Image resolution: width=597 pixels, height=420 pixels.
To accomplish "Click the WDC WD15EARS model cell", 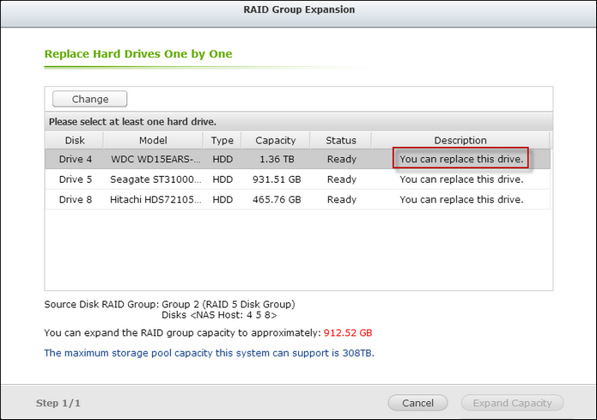I will point(155,159).
